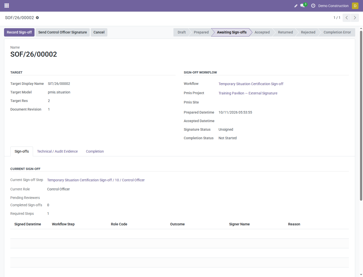Open the conversations chat icon
363x277 pixels.
tap(302, 6)
